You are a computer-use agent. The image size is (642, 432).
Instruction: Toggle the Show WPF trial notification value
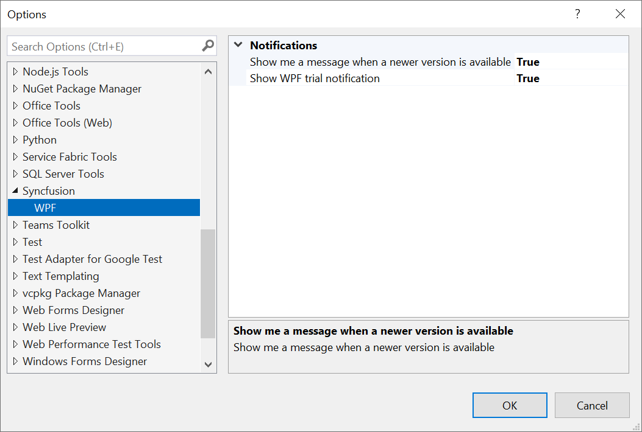[528, 78]
